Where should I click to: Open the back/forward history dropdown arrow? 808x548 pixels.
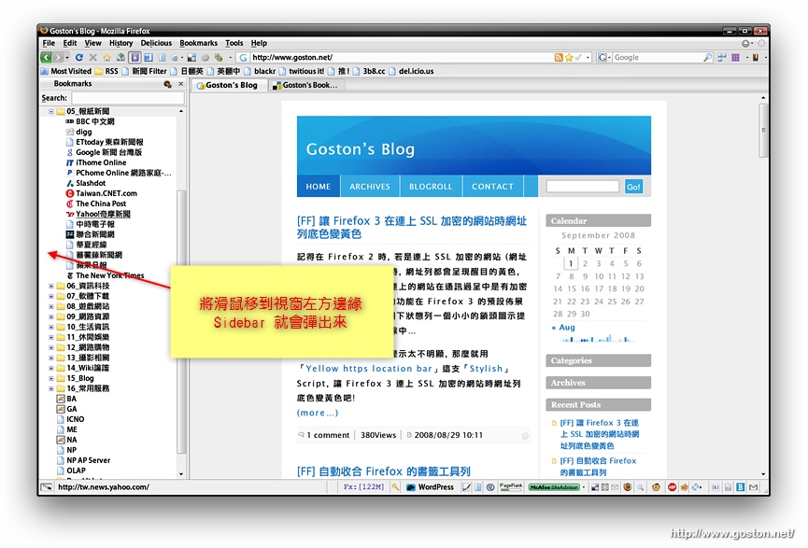point(67,57)
